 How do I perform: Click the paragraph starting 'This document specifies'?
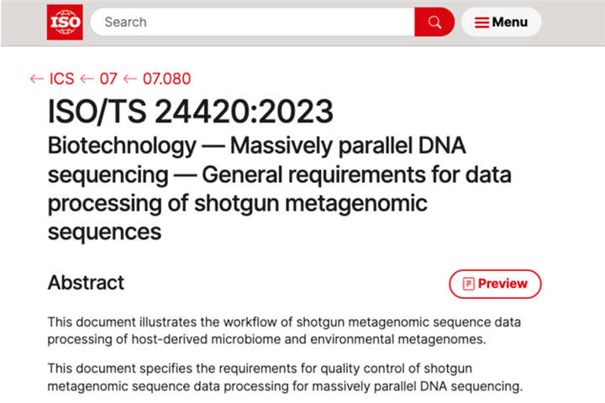point(285,377)
